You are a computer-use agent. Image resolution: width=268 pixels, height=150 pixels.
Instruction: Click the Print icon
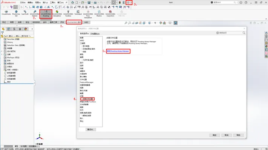[x=95, y=3]
